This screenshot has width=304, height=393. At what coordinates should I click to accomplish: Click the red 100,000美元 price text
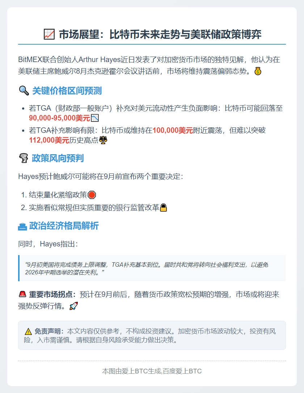[173, 130]
